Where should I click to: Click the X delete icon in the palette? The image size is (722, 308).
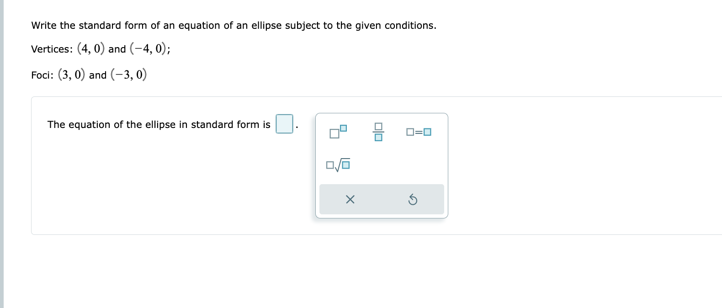coord(349,199)
